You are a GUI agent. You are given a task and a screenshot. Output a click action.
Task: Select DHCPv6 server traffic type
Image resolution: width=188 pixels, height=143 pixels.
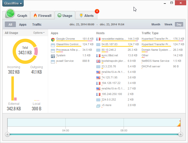(163, 67)
